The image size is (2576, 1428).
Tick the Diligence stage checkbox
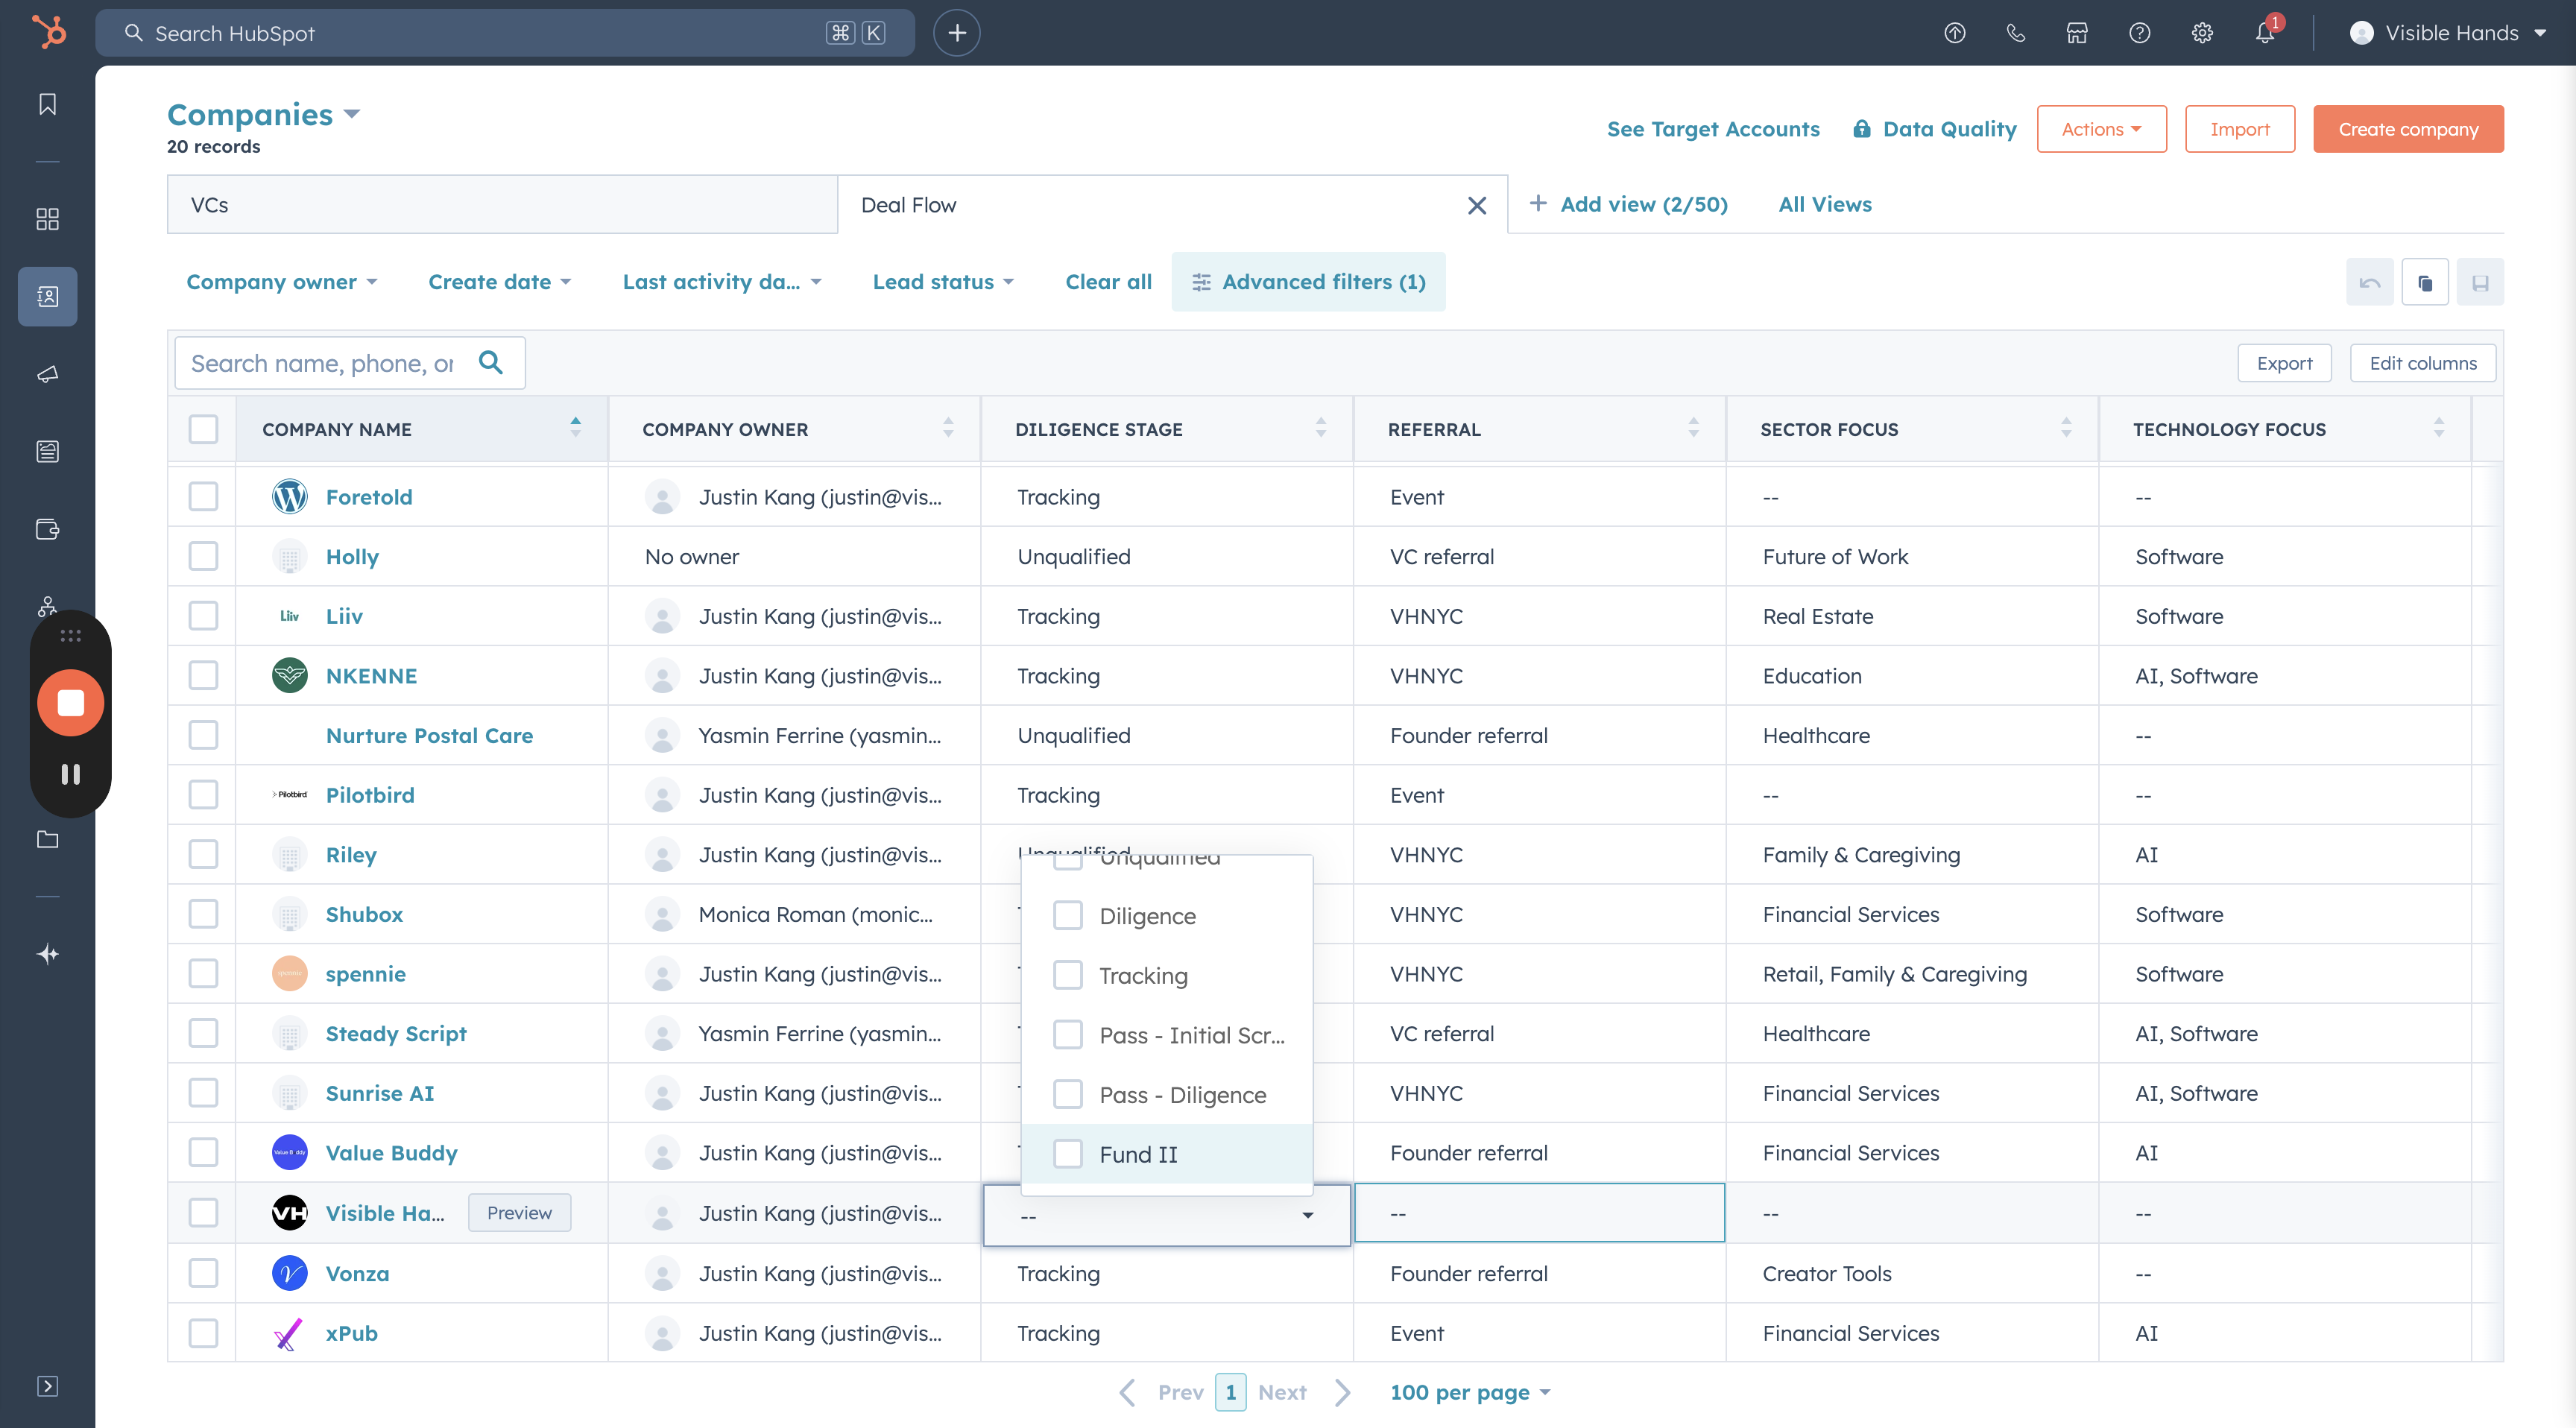click(1068, 915)
